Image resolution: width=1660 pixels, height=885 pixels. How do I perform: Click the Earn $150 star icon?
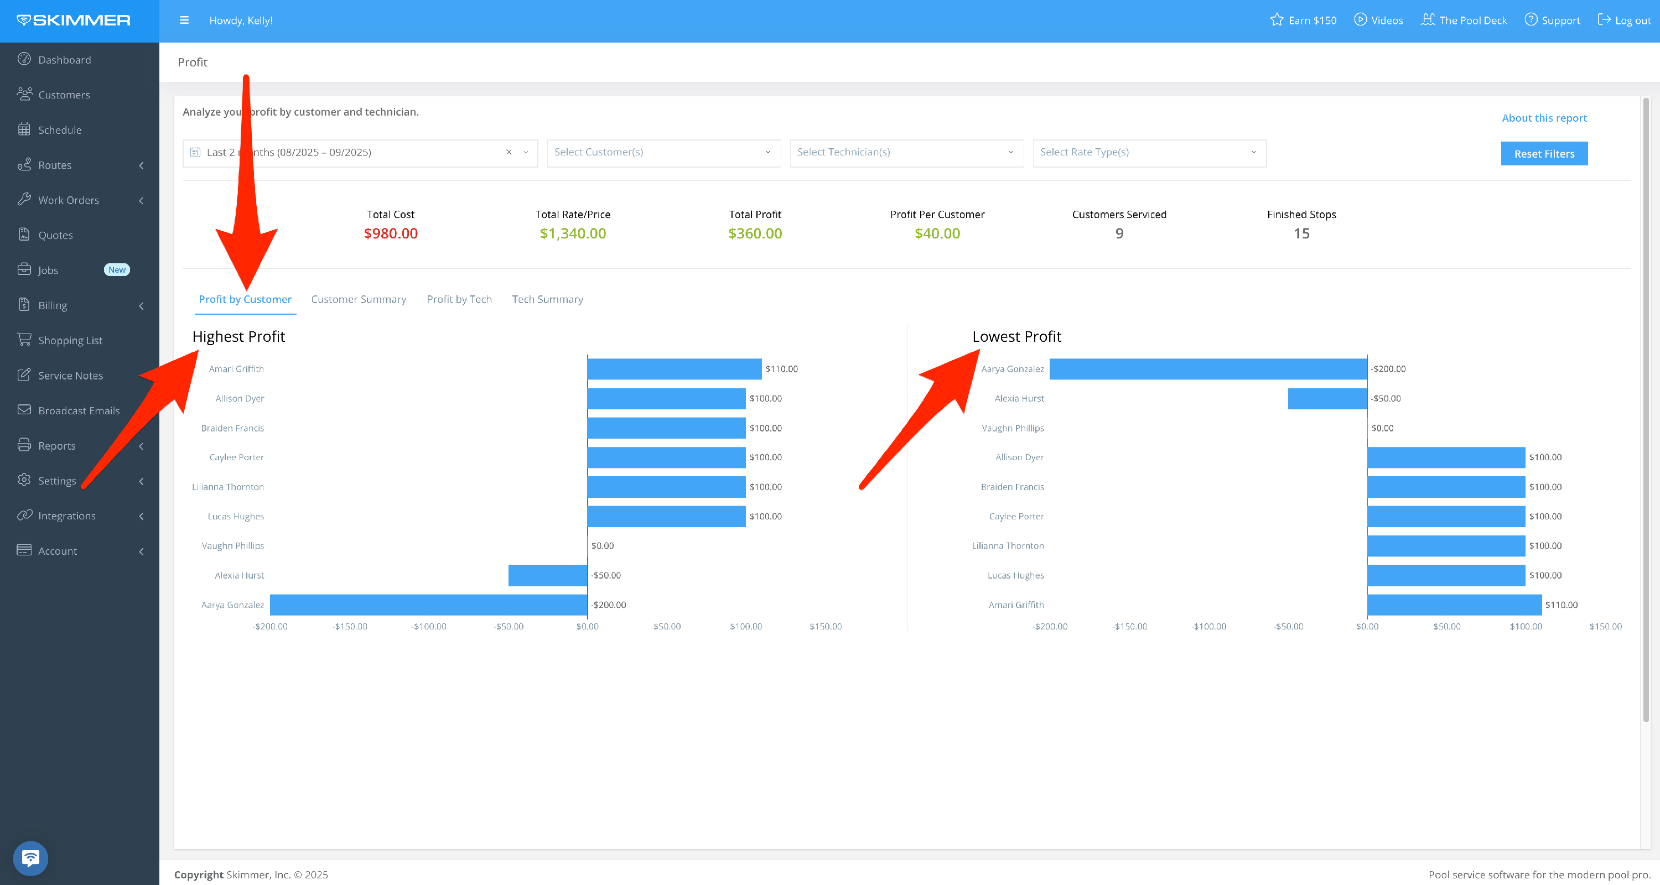[1276, 20]
